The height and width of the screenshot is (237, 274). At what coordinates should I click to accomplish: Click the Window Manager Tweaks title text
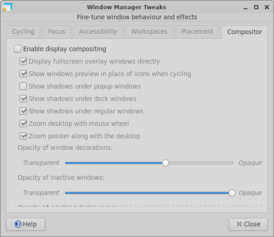126,7
